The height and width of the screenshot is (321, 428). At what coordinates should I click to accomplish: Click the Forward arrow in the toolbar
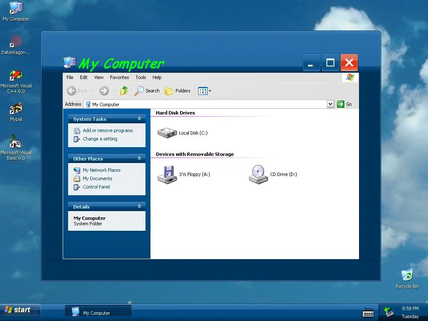click(104, 91)
